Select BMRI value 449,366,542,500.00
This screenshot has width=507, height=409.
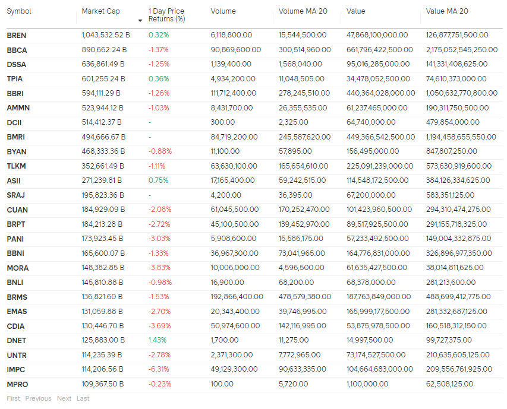[x=380, y=137]
